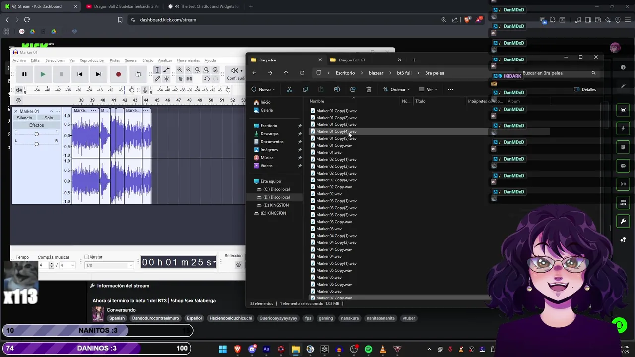The image size is (635, 357).
Task: Open Efecto menu in Audacity
Action: [148, 60]
